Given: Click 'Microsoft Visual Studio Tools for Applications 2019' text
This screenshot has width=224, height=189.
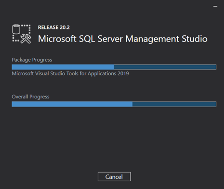Looking at the screenshot, I should point(70,74).
